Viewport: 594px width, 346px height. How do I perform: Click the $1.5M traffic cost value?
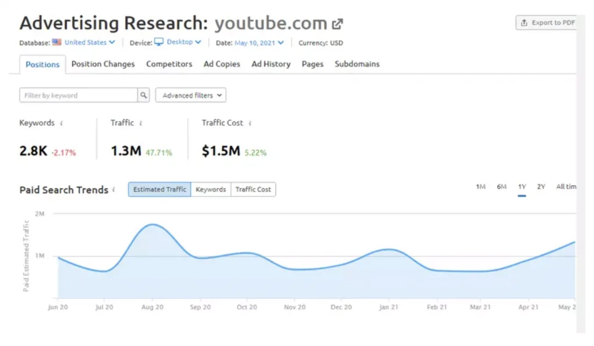click(221, 151)
